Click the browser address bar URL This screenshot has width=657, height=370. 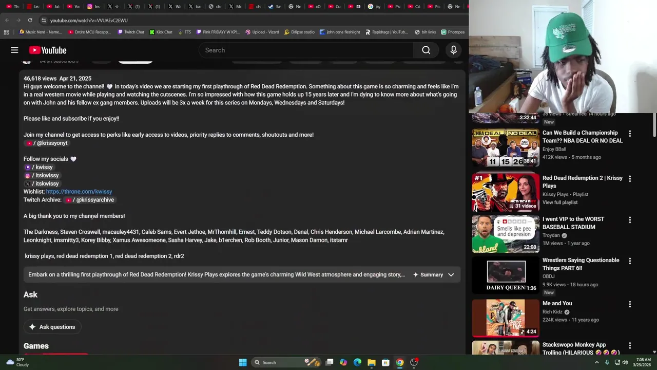89,20
